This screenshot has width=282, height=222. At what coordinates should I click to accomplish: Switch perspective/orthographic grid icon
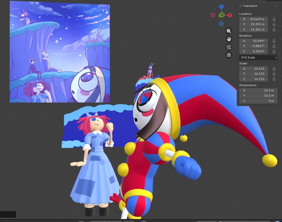click(229, 55)
